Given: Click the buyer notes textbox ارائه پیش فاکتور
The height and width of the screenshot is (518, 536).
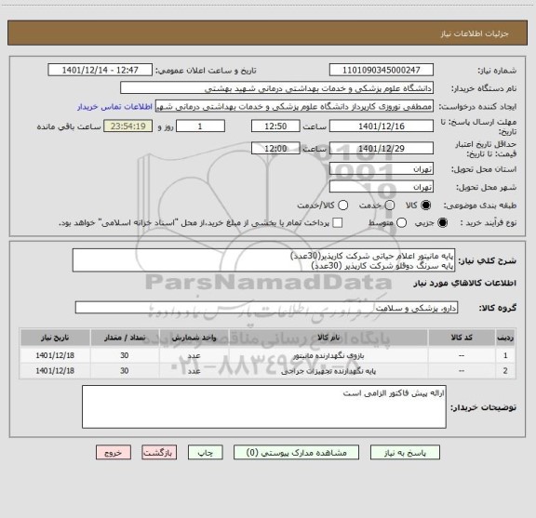Looking at the screenshot, I should tap(264, 406).
